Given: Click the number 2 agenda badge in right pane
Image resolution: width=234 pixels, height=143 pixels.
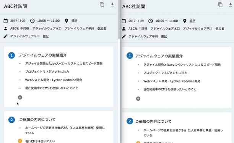Looking at the screenshot, I should (130, 121).
